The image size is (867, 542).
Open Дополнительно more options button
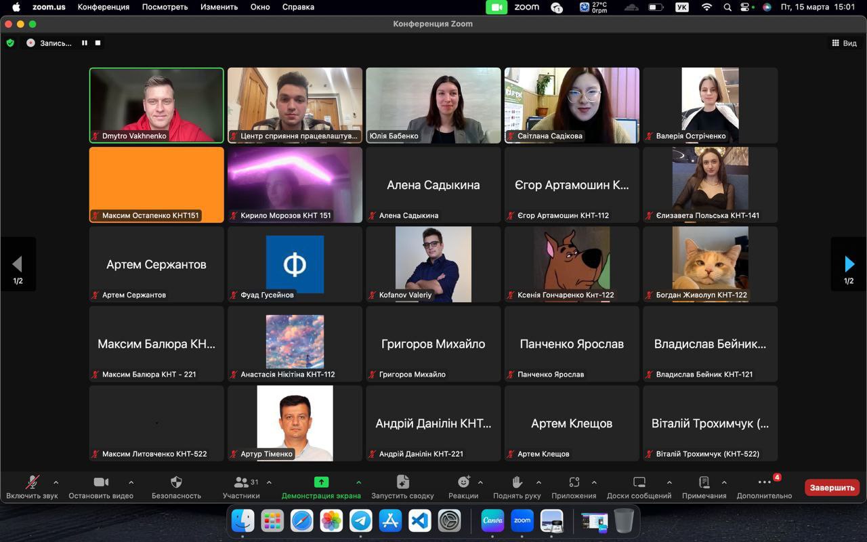[764, 482]
